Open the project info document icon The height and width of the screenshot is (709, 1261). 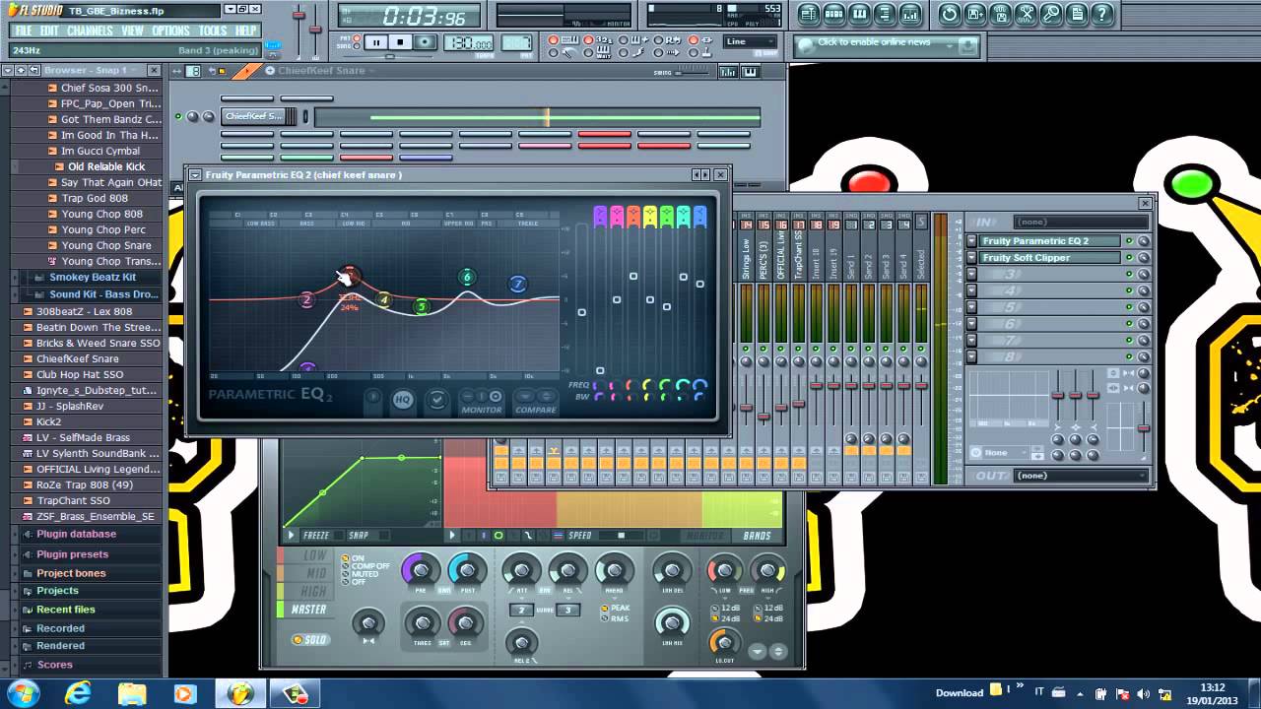tap(1077, 14)
